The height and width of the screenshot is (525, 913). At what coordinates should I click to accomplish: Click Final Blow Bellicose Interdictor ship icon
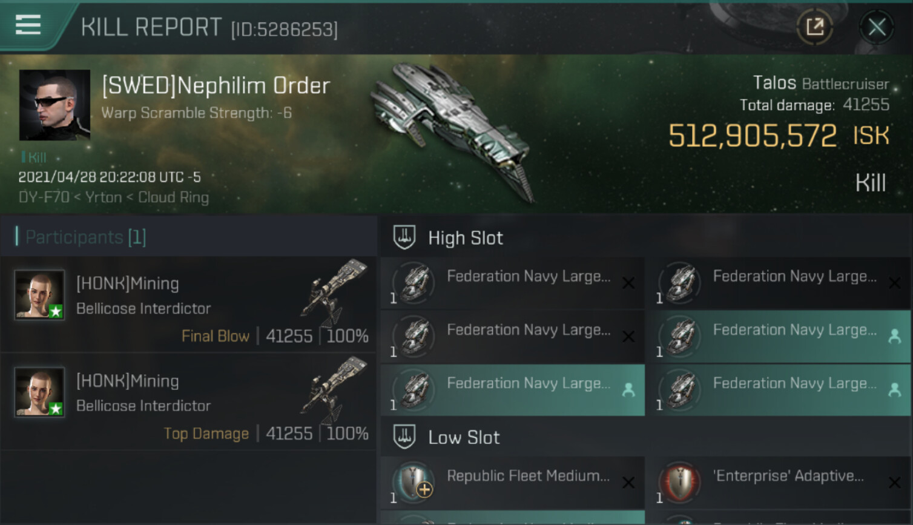pos(335,292)
